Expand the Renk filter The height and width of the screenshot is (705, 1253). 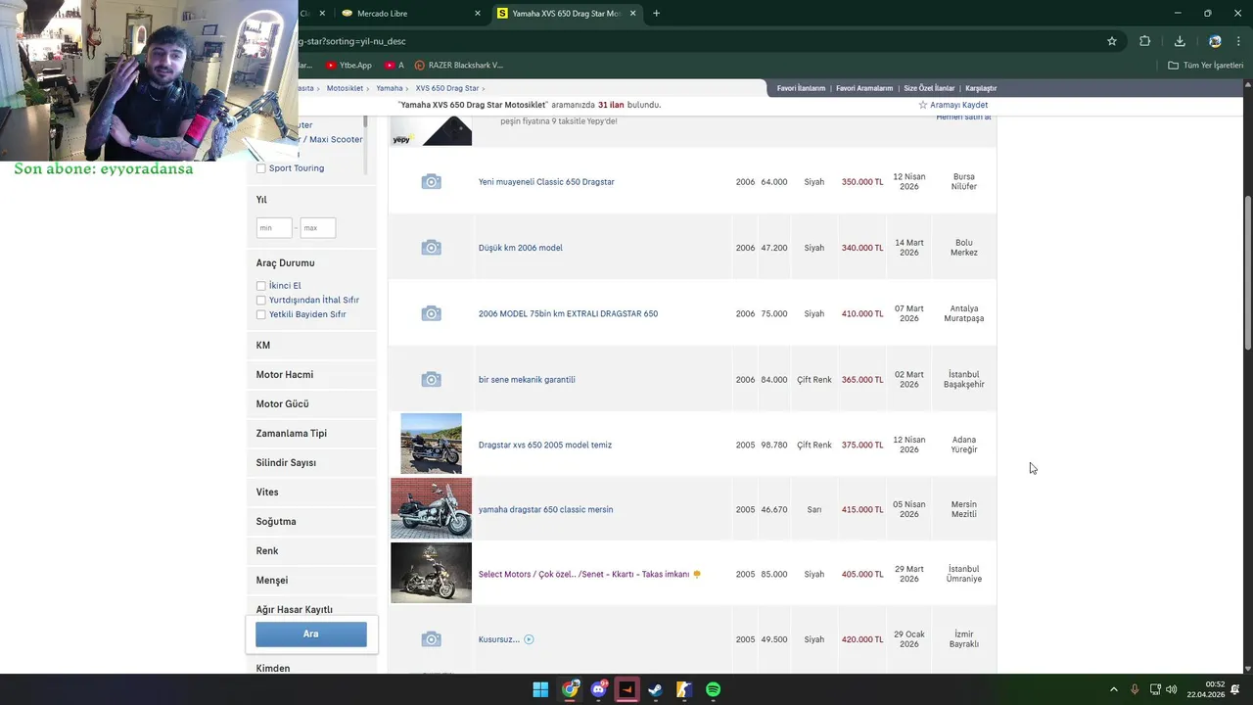coord(311,551)
